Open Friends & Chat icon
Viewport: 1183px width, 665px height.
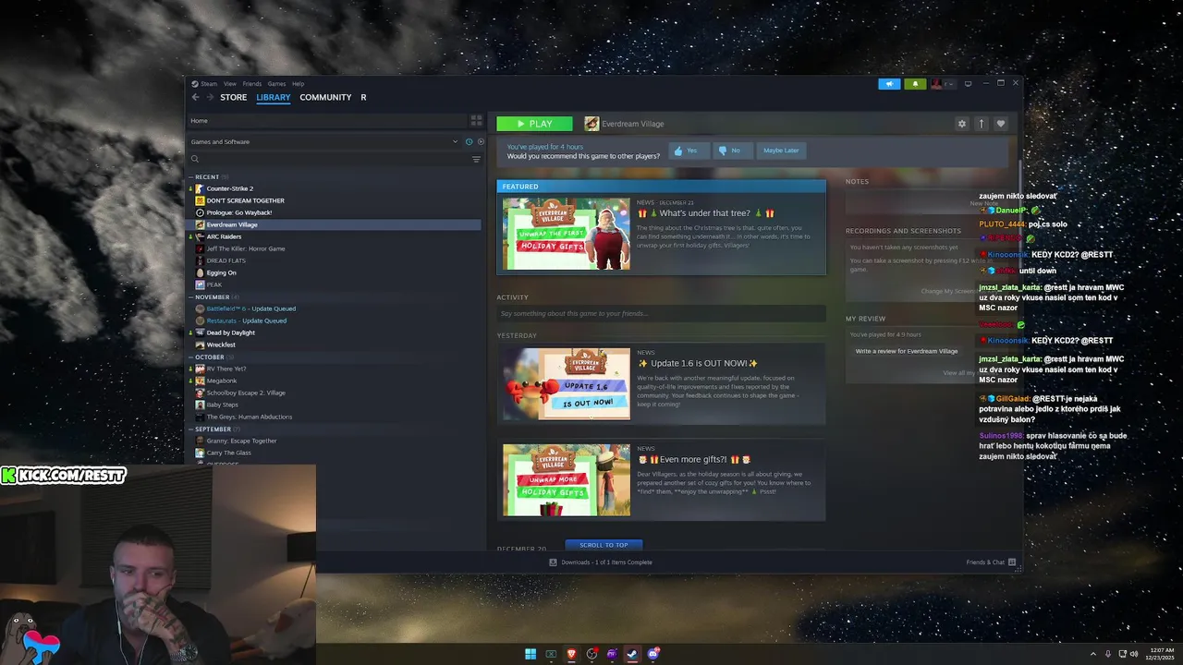pyautogui.click(x=1012, y=562)
